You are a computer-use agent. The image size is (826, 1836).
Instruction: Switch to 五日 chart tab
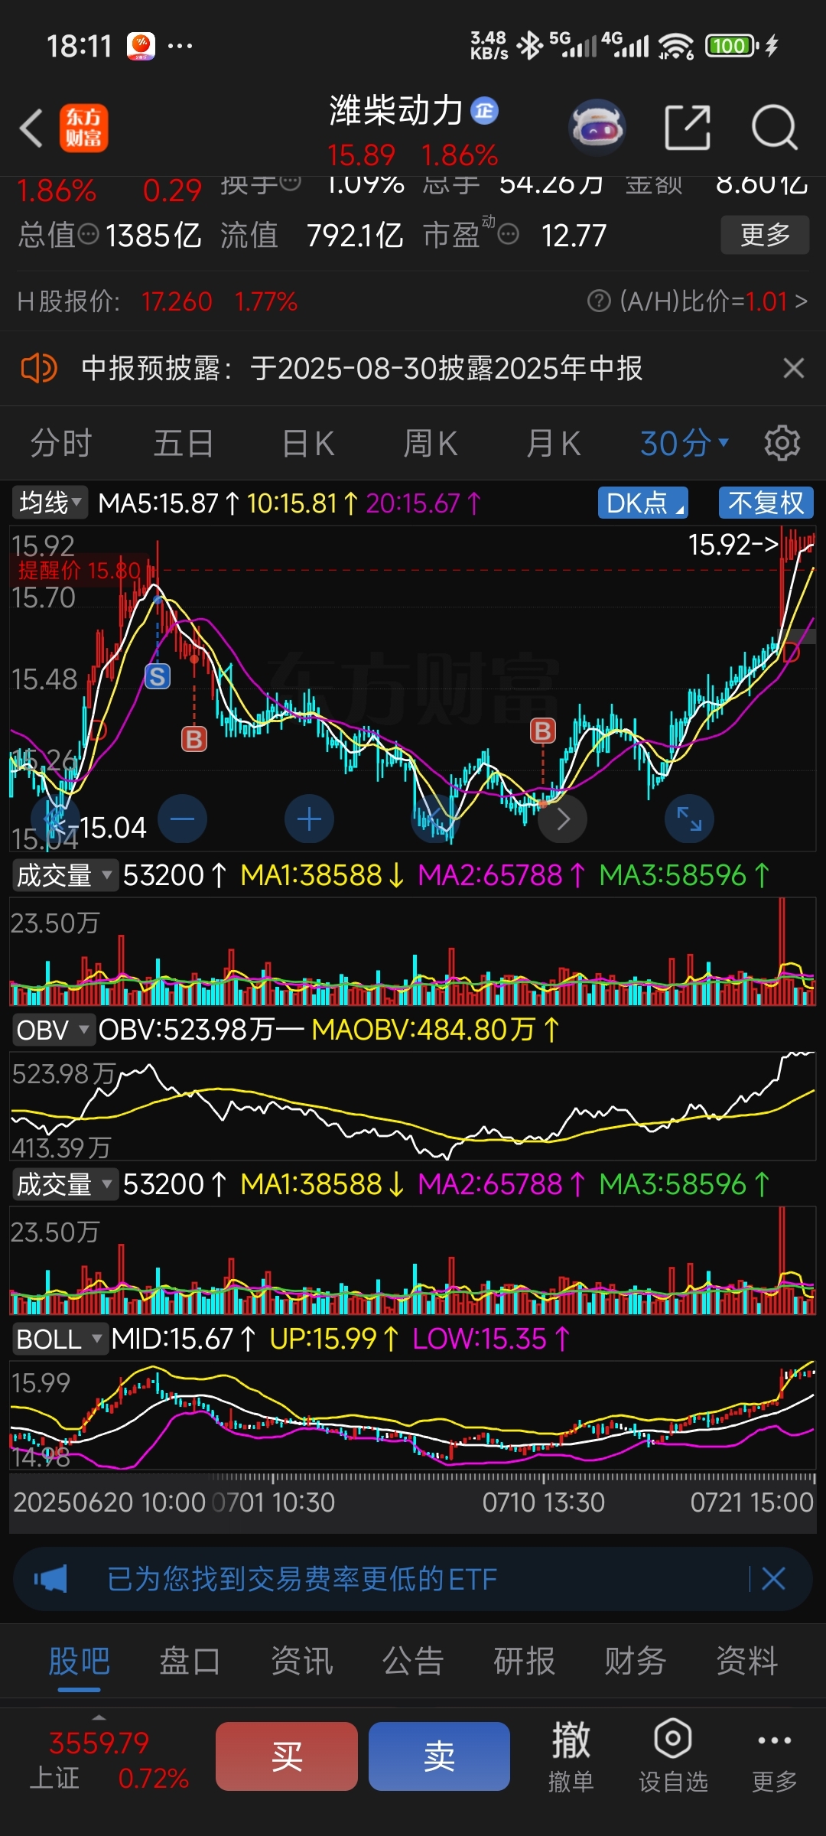184,443
